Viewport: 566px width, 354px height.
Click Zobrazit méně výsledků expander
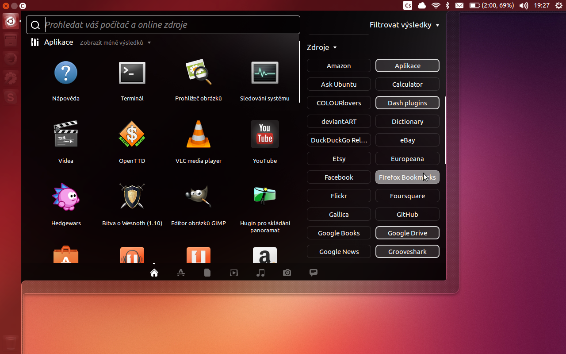click(x=115, y=42)
